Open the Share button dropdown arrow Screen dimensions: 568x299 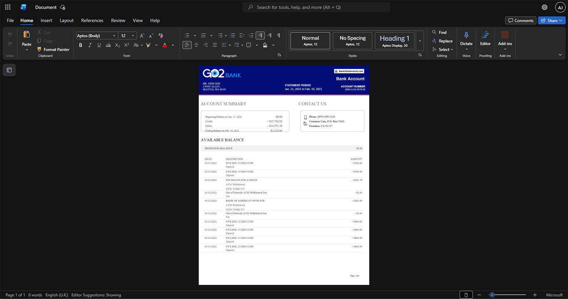click(561, 20)
